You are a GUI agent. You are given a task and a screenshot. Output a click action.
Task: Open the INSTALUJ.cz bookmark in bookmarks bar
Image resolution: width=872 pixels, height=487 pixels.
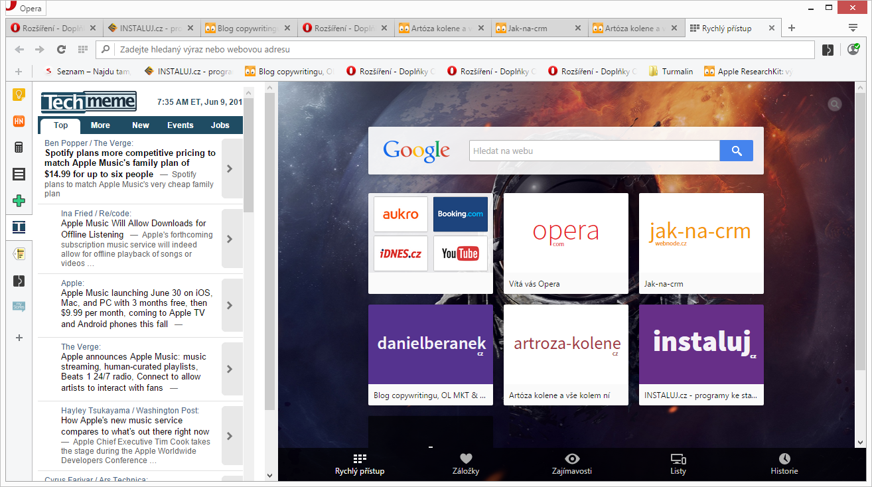(x=188, y=72)
